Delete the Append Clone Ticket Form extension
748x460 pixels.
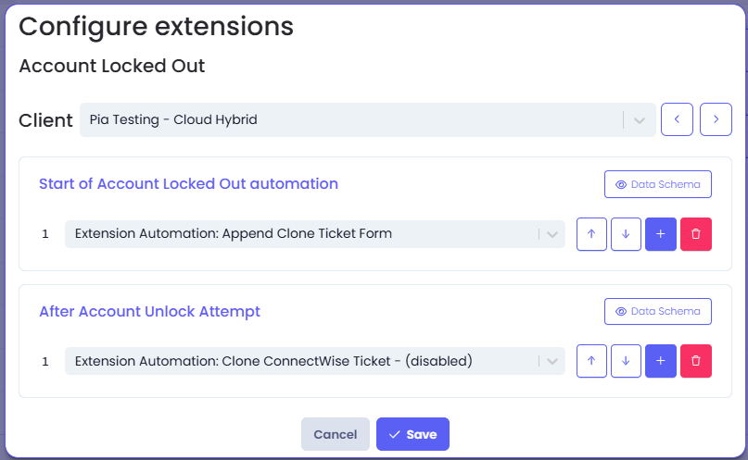(695, 234)
